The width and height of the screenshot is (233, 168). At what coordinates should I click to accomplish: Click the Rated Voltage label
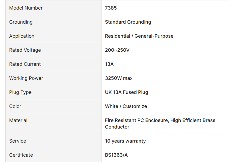(x=25, y=50)
